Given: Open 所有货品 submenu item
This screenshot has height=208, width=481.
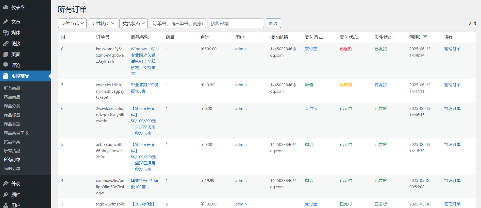Looking at the screenshot, I should pos(12,151).
